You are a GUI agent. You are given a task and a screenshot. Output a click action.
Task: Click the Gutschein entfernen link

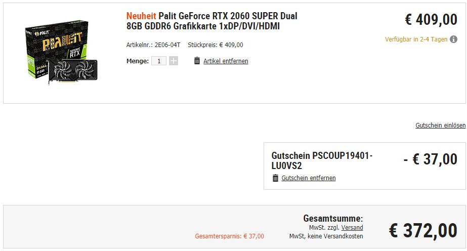309,178
